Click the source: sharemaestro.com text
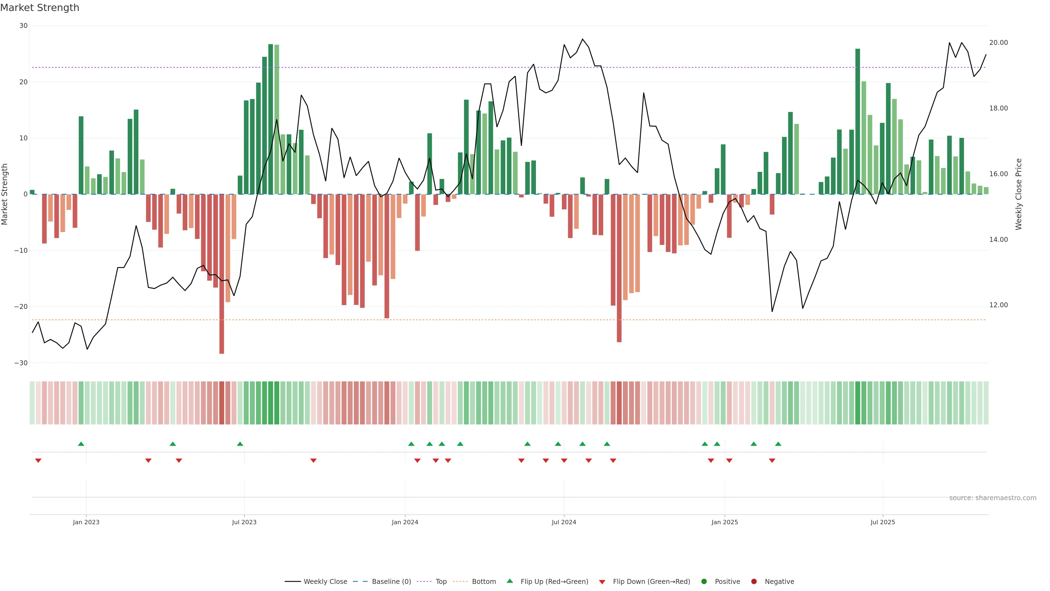This screenshot has width=1050, height=591. (x=993, y=498)
